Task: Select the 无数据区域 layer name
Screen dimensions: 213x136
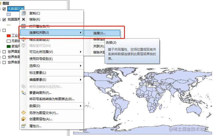Action: 16,9
